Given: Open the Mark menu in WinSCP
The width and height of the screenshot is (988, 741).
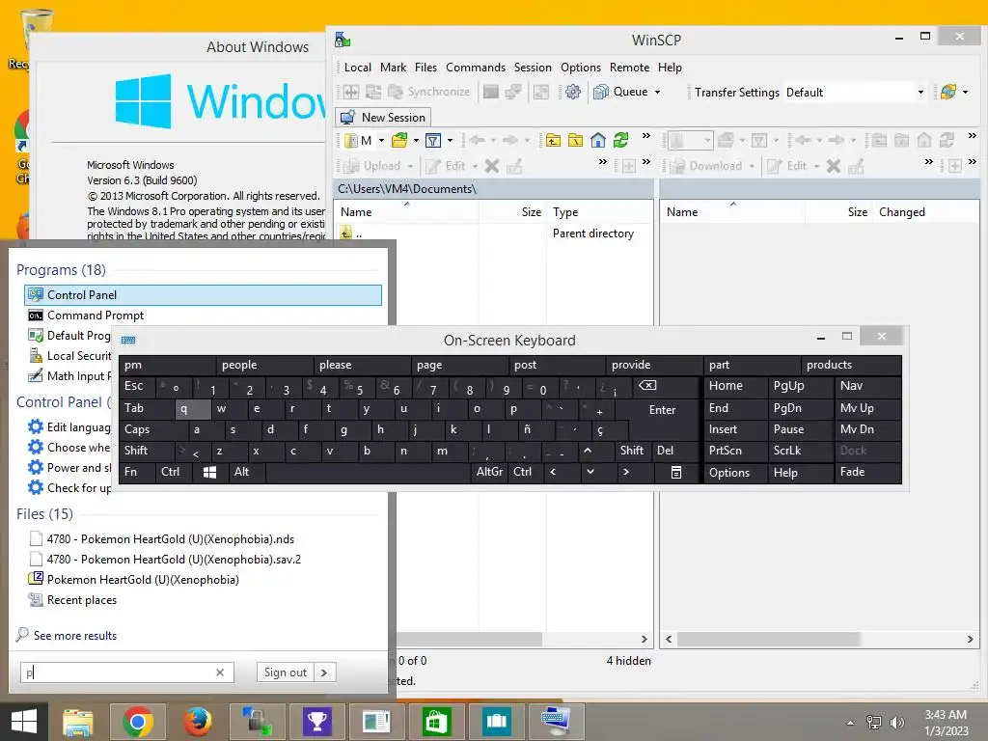Looking at the screenshot, I should point(394,68).
